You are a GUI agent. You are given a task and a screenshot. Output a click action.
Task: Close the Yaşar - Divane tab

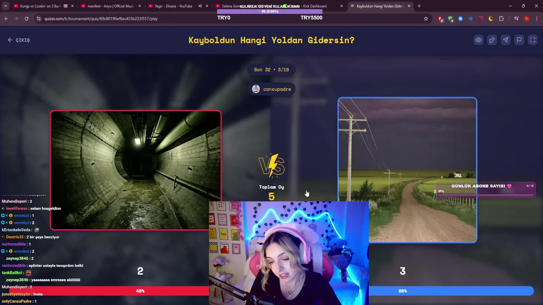coord(207,6)
